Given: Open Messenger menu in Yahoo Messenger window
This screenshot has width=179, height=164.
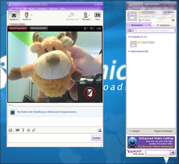Looking at the screenshot, I should (133, 8).
